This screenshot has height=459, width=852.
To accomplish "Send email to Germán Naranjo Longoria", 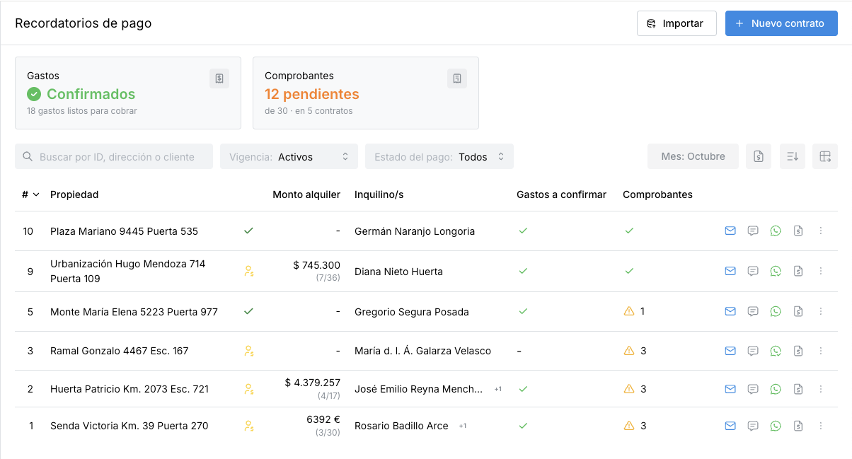I will point(730,231).
